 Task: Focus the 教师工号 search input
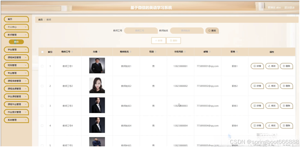point(141,31)
